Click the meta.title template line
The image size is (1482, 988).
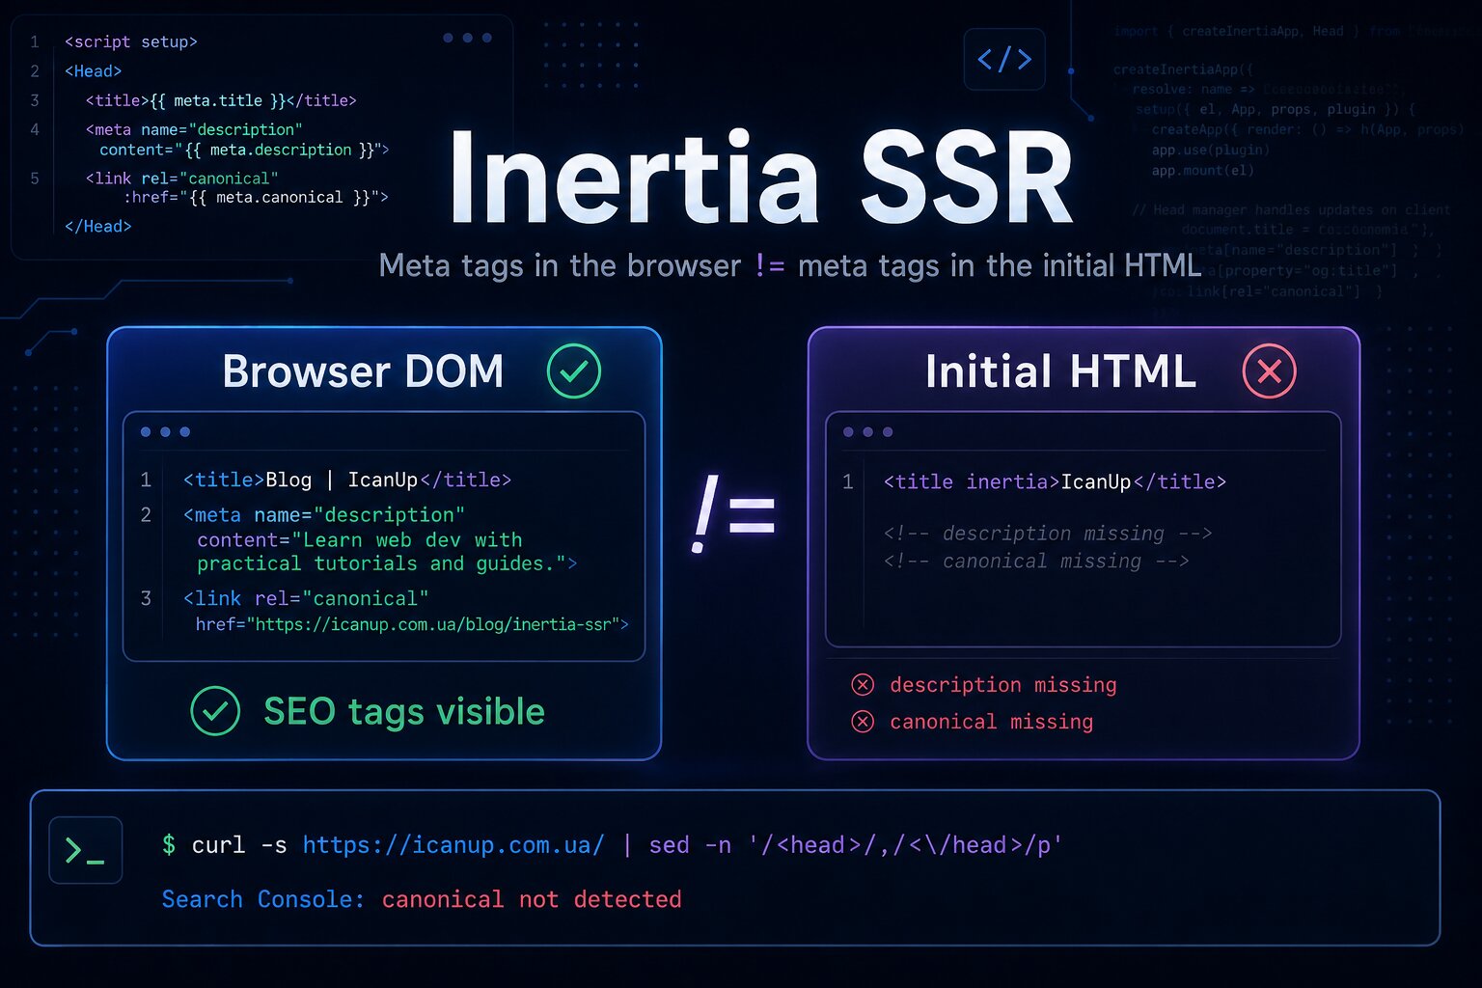click(x=221, y=100)
